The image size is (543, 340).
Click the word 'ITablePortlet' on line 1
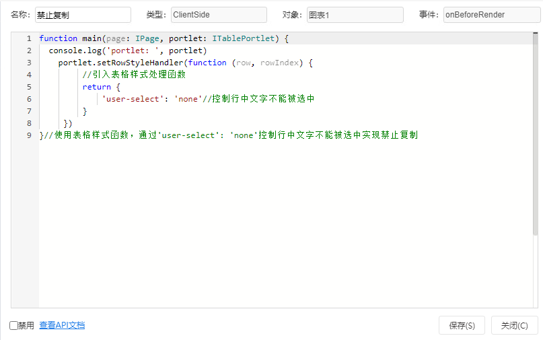(x=244, y=38)
